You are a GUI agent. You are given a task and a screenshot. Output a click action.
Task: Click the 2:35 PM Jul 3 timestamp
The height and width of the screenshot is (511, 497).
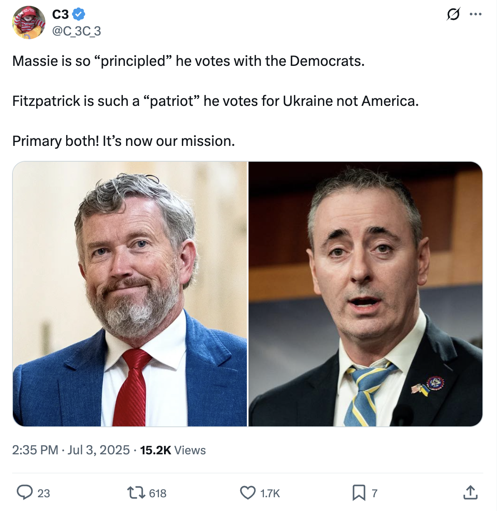click(71, 450)
